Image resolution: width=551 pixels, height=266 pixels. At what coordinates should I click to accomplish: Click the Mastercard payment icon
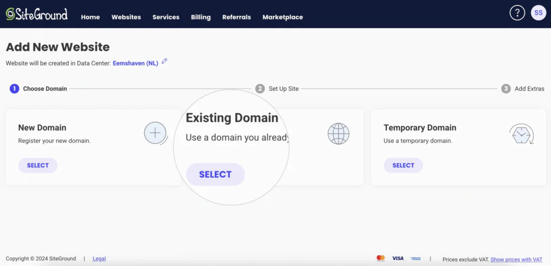coord(381,258)
